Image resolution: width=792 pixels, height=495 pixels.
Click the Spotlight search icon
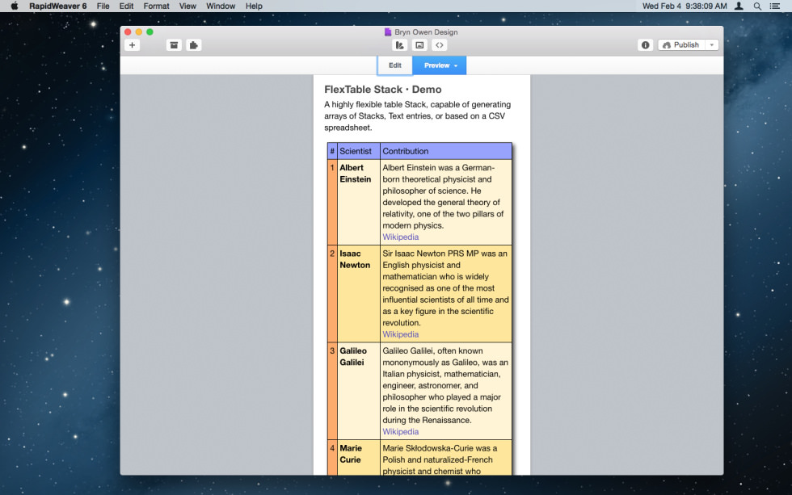[757, 6]
